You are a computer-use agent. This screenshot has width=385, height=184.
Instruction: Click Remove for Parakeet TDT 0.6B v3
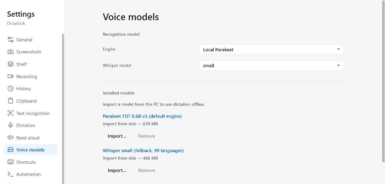tap(146, 136)
